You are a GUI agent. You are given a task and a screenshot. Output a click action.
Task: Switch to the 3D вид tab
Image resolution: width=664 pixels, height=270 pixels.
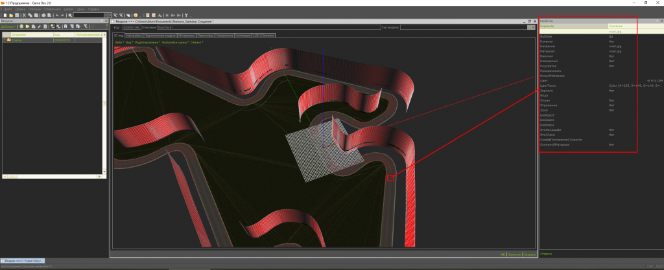[119, 36]
